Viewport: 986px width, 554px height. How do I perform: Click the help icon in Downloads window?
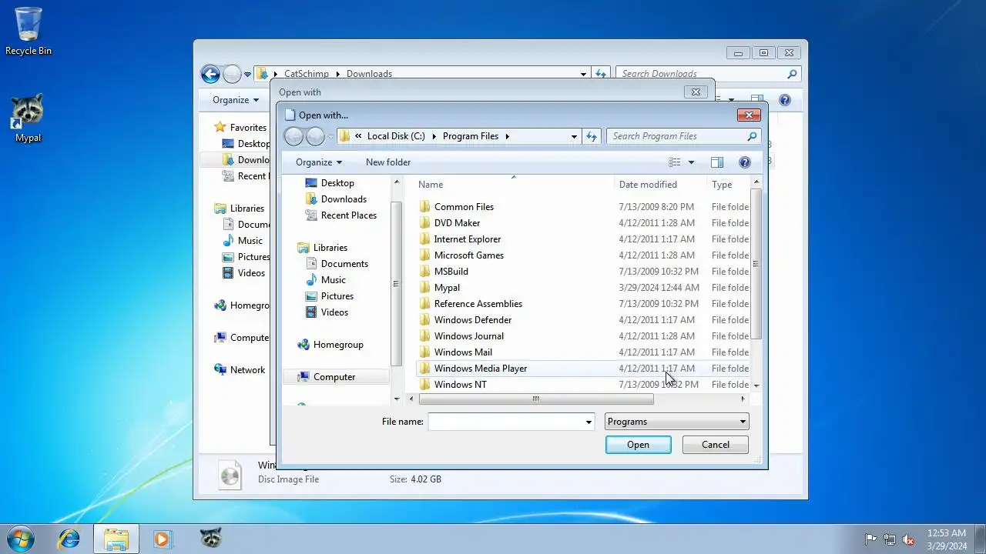click(x=784, y=100)
